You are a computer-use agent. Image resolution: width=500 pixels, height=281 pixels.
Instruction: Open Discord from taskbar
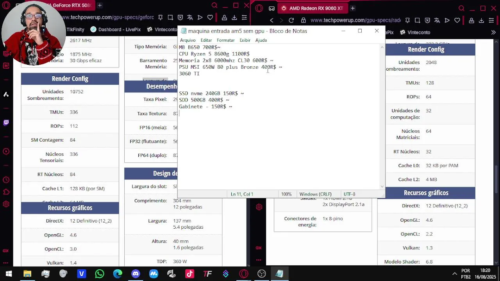pos(136,274)
